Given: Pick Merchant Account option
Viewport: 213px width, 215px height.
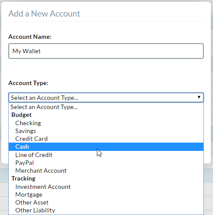Looking at the screenshot, I should 106,171.
